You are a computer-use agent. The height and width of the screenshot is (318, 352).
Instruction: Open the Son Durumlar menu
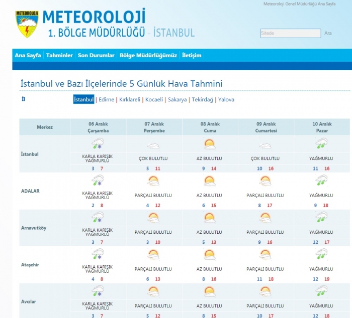tap(96, 55)
